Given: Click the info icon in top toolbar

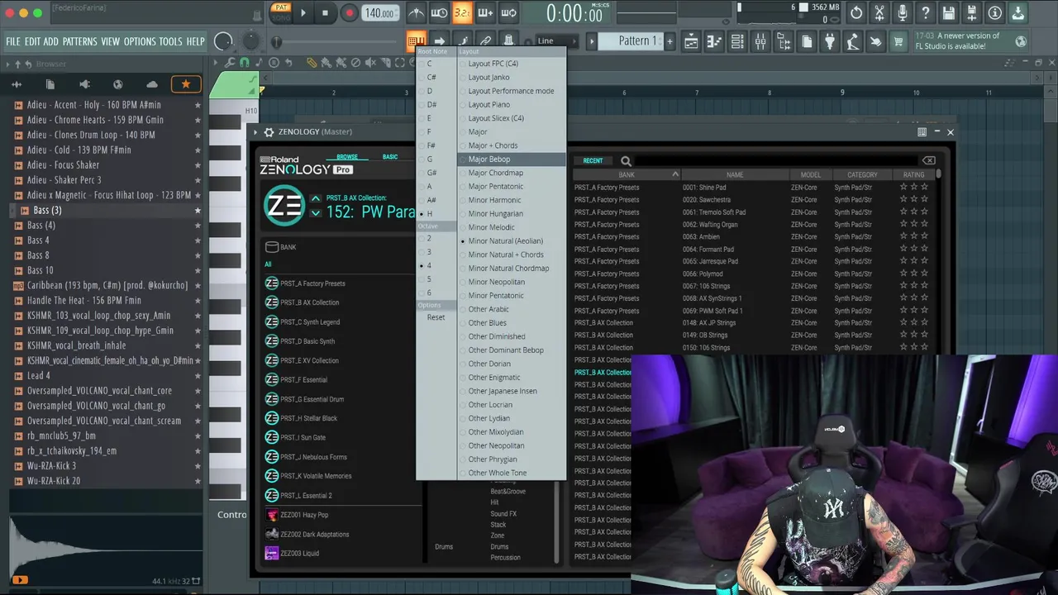Looking at the screenshot, I should (995, 12).
